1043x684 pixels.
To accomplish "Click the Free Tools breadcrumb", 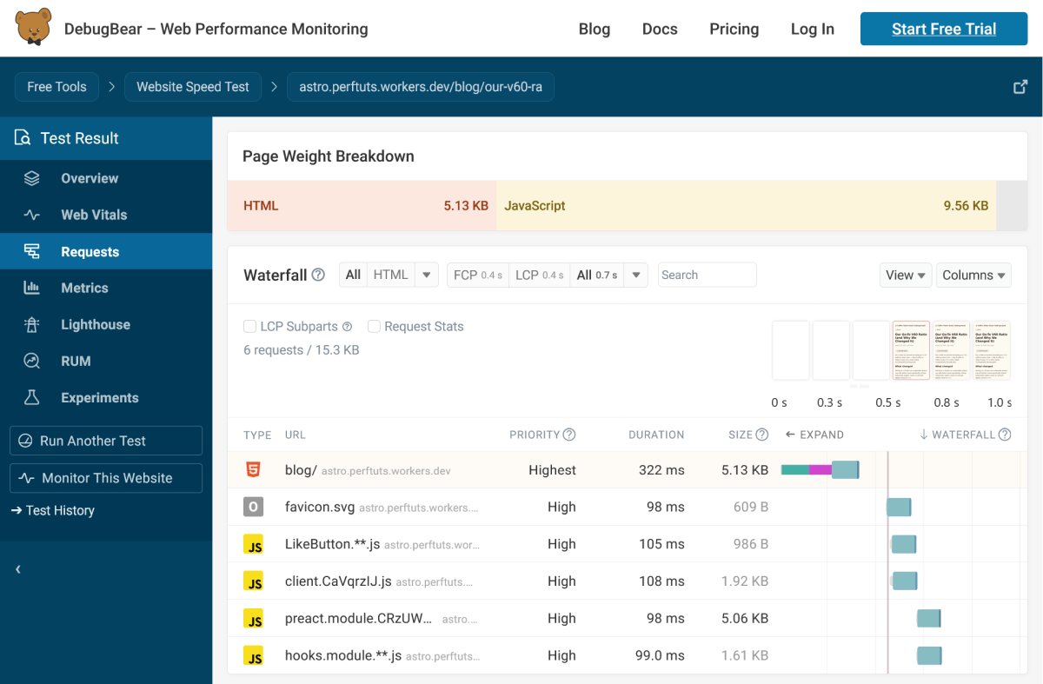I will pyautogui.click(x=56, y=87).
